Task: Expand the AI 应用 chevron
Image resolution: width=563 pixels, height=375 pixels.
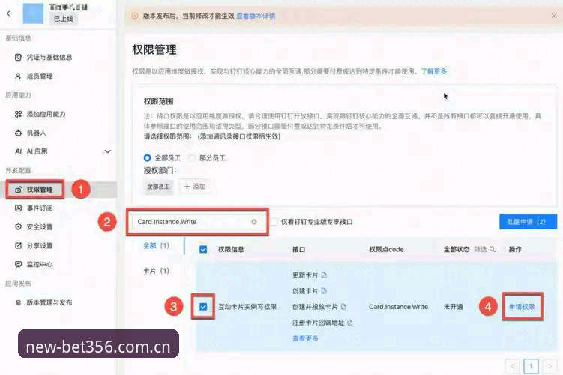Action: 107,151
